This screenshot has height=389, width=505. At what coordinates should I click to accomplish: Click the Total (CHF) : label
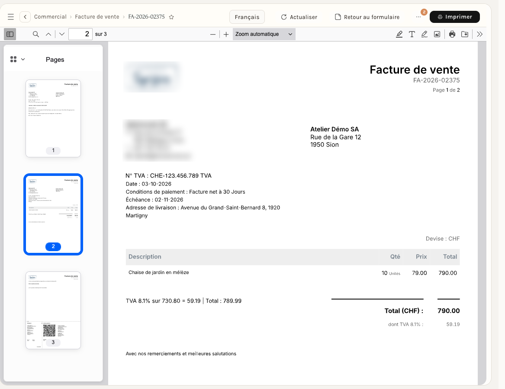click(404, 311)
